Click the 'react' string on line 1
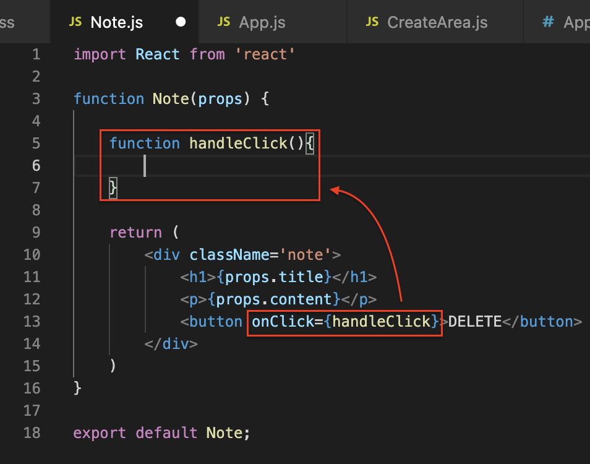The height and width of the screenshot is (464, 590). (x=265, y=54)
